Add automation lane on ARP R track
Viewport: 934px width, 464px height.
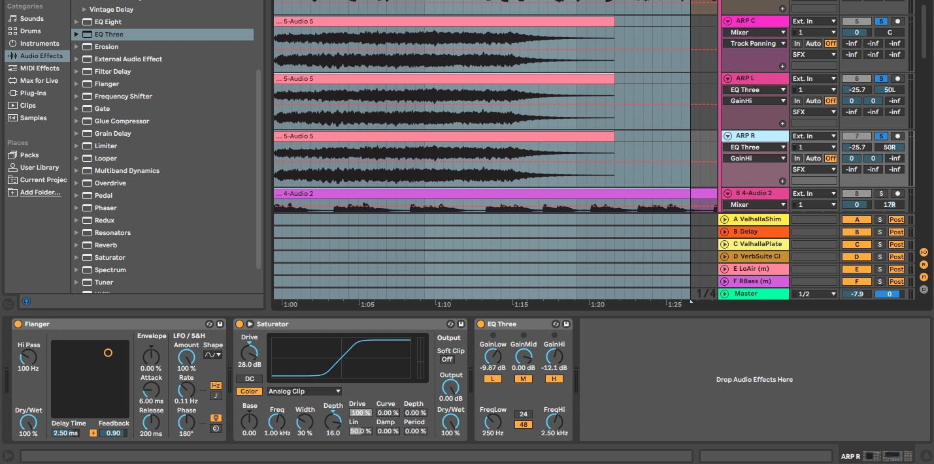tap(782, 181)
